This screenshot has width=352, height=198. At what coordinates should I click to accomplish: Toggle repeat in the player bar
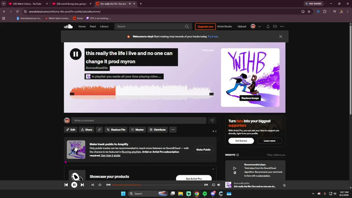tap(100, 185)
